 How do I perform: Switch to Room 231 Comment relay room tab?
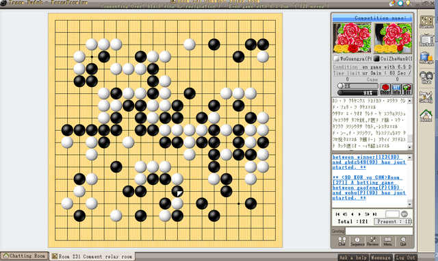point(92,256)
